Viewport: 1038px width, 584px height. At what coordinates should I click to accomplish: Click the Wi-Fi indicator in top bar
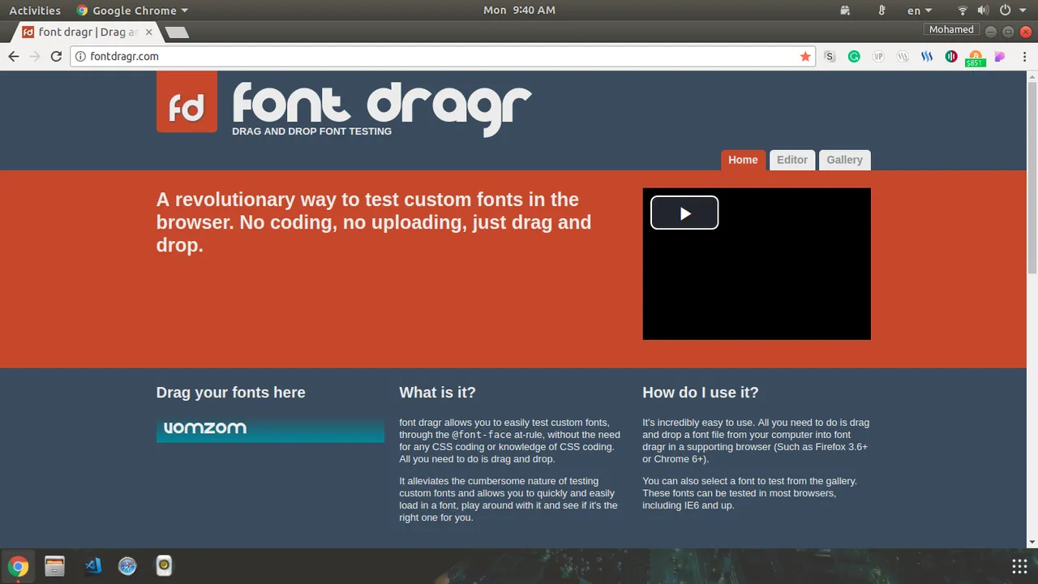963,10
